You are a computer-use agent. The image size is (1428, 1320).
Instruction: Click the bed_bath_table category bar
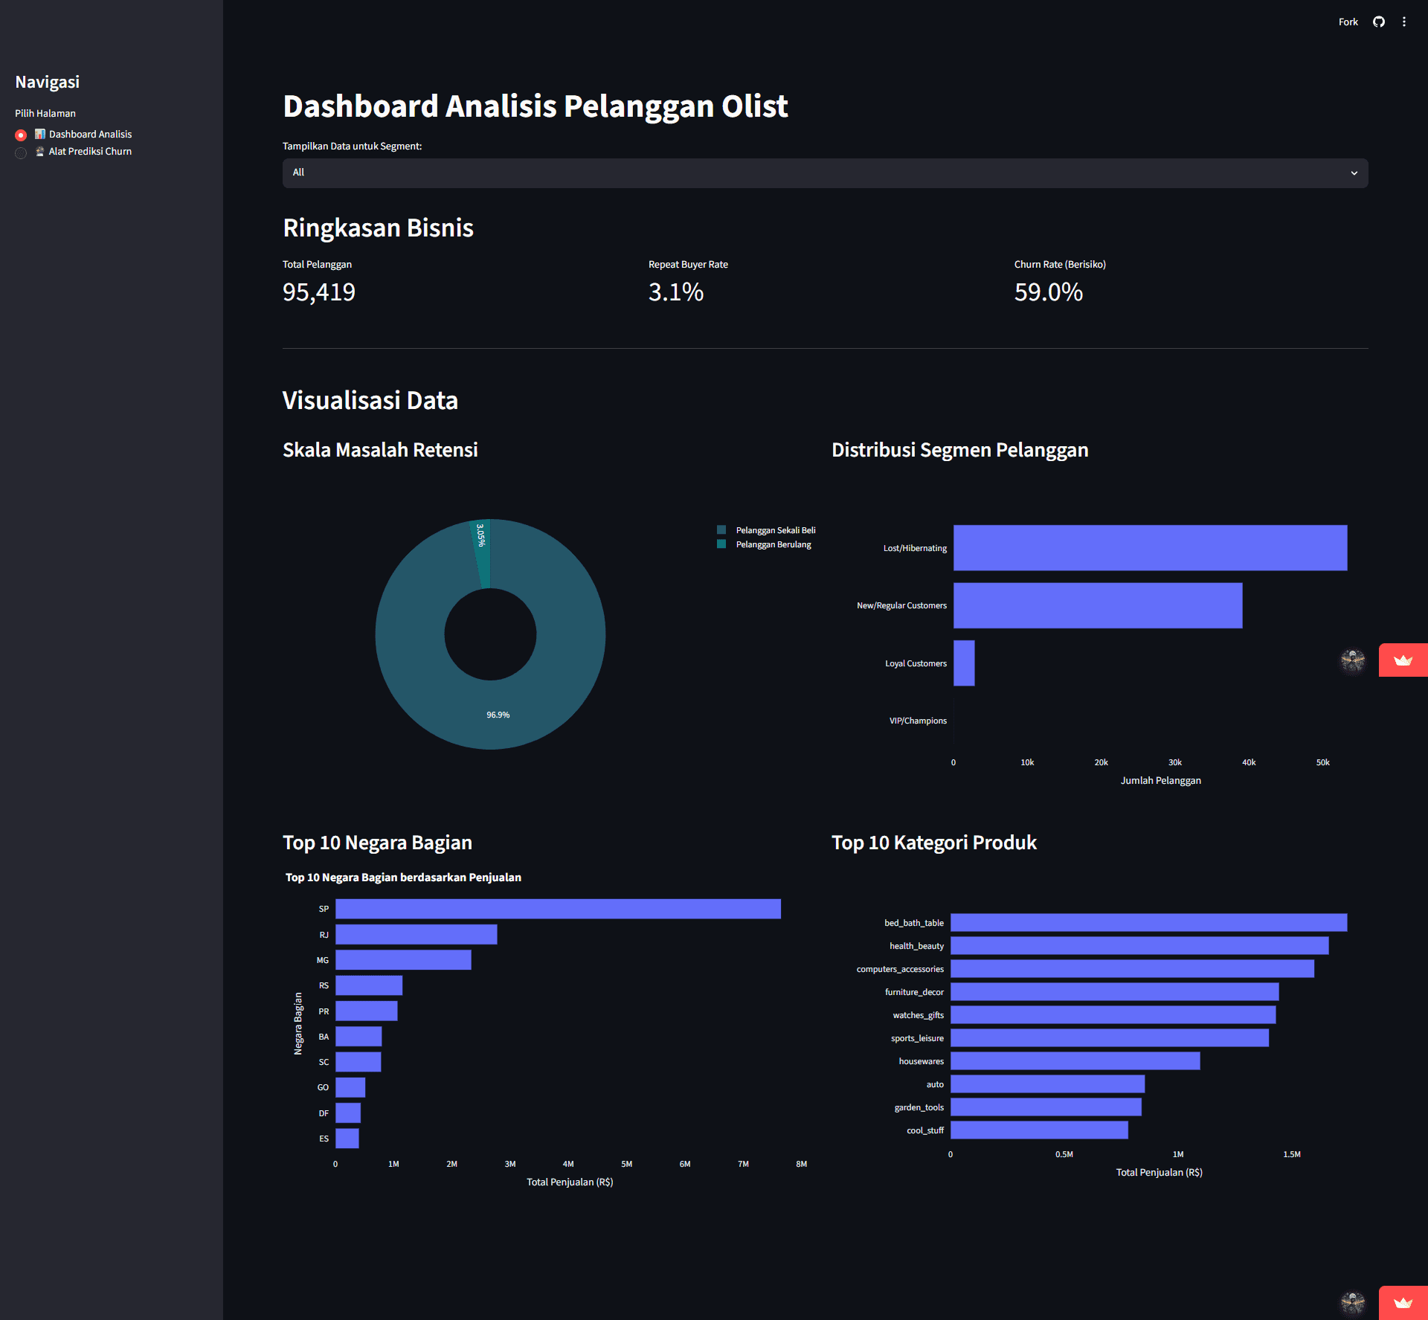point(1148,923)
